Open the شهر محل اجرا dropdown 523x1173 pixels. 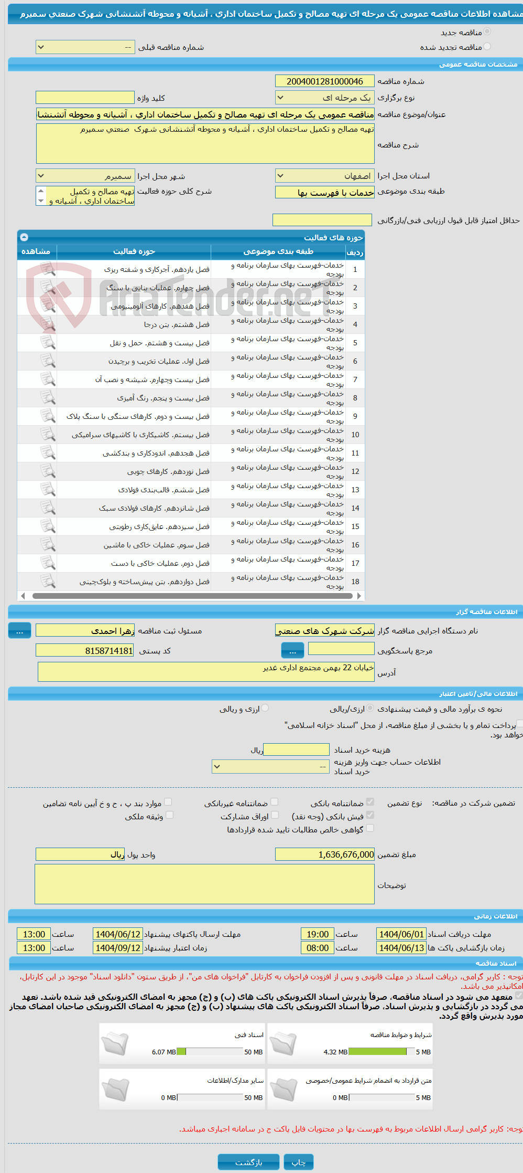(85, 176)
